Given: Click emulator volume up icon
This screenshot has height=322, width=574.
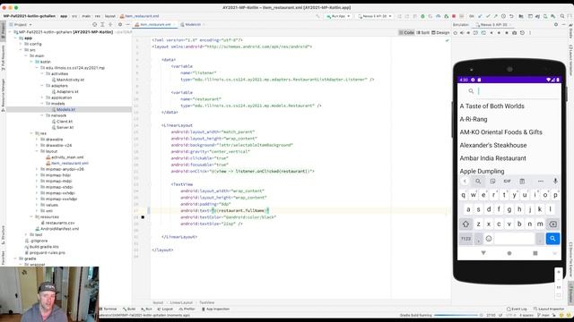Looking at the screenshot, I should click(x=463, y=33).
